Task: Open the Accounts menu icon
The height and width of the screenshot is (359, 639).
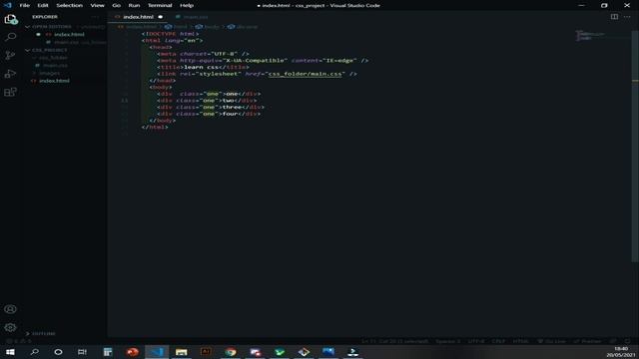Action: click(10, 309)
